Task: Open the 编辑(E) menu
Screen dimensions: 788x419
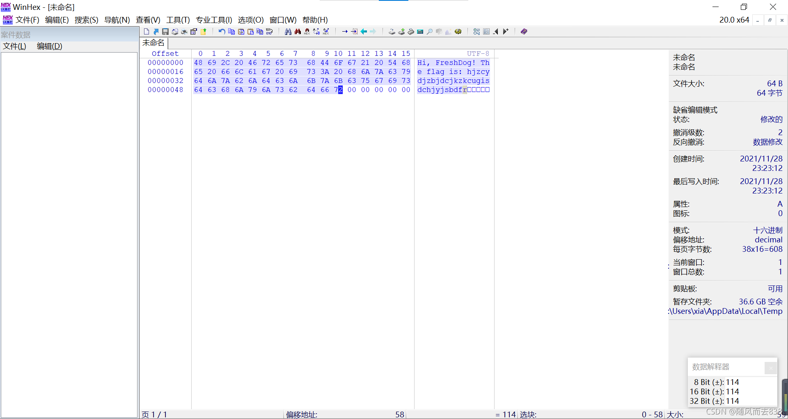Action: tap(57, 20)
